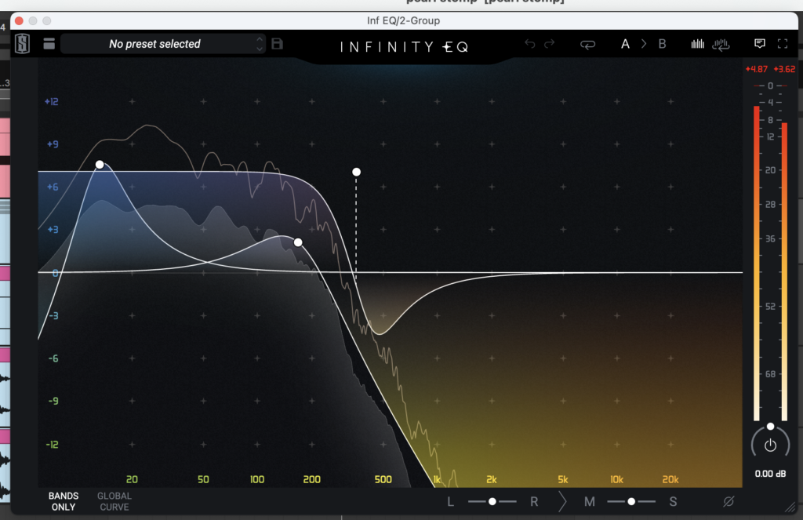This screenshot has width=803, height=520.
Task: Switch to the BANDS ONLY view
Action: 64,501
